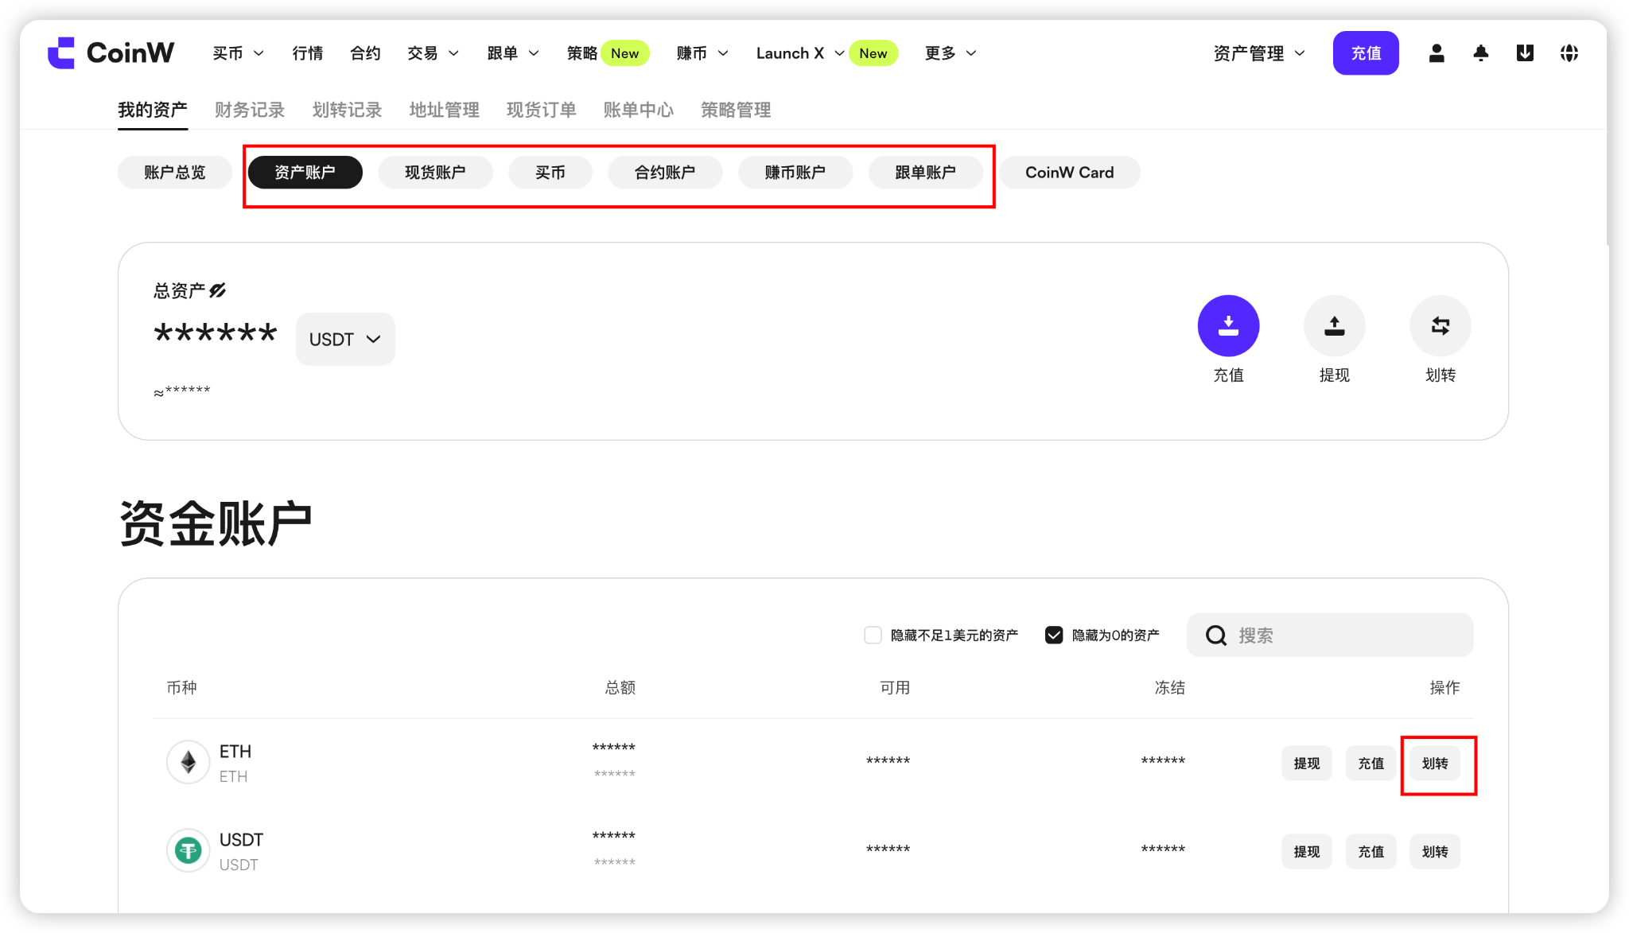Switch to the 财务记录 tab
Viewport: 1629px width, 933px height.
(250, 110)
